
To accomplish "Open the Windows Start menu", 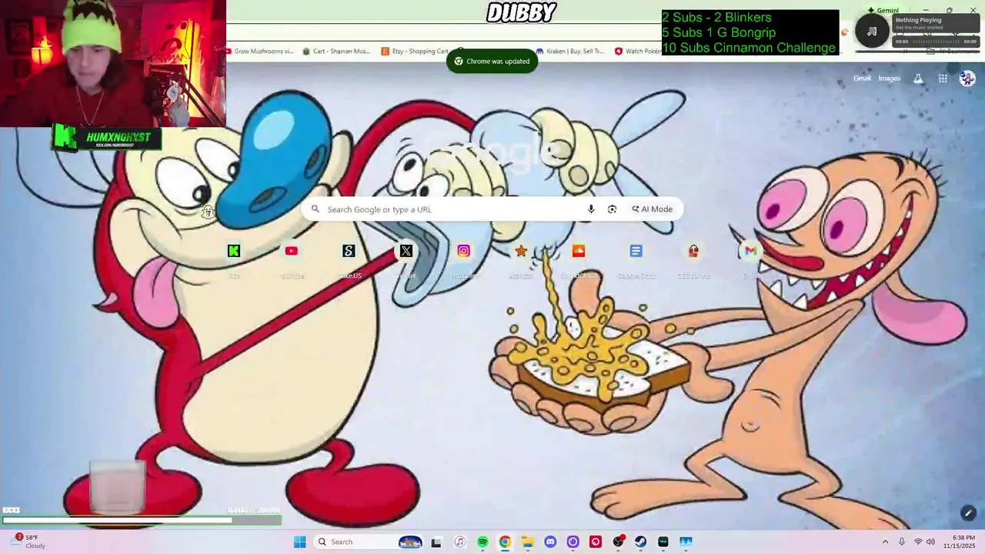I will point(299,542).
